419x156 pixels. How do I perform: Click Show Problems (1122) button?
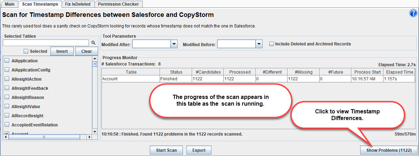tap(389, 150)
